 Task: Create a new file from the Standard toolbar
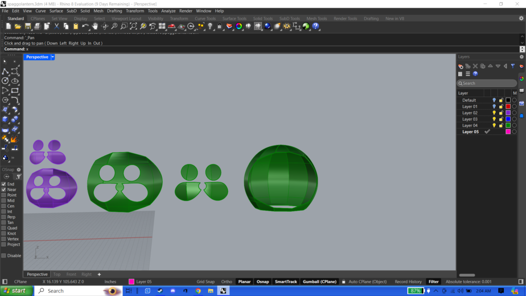tap(8, 26)
